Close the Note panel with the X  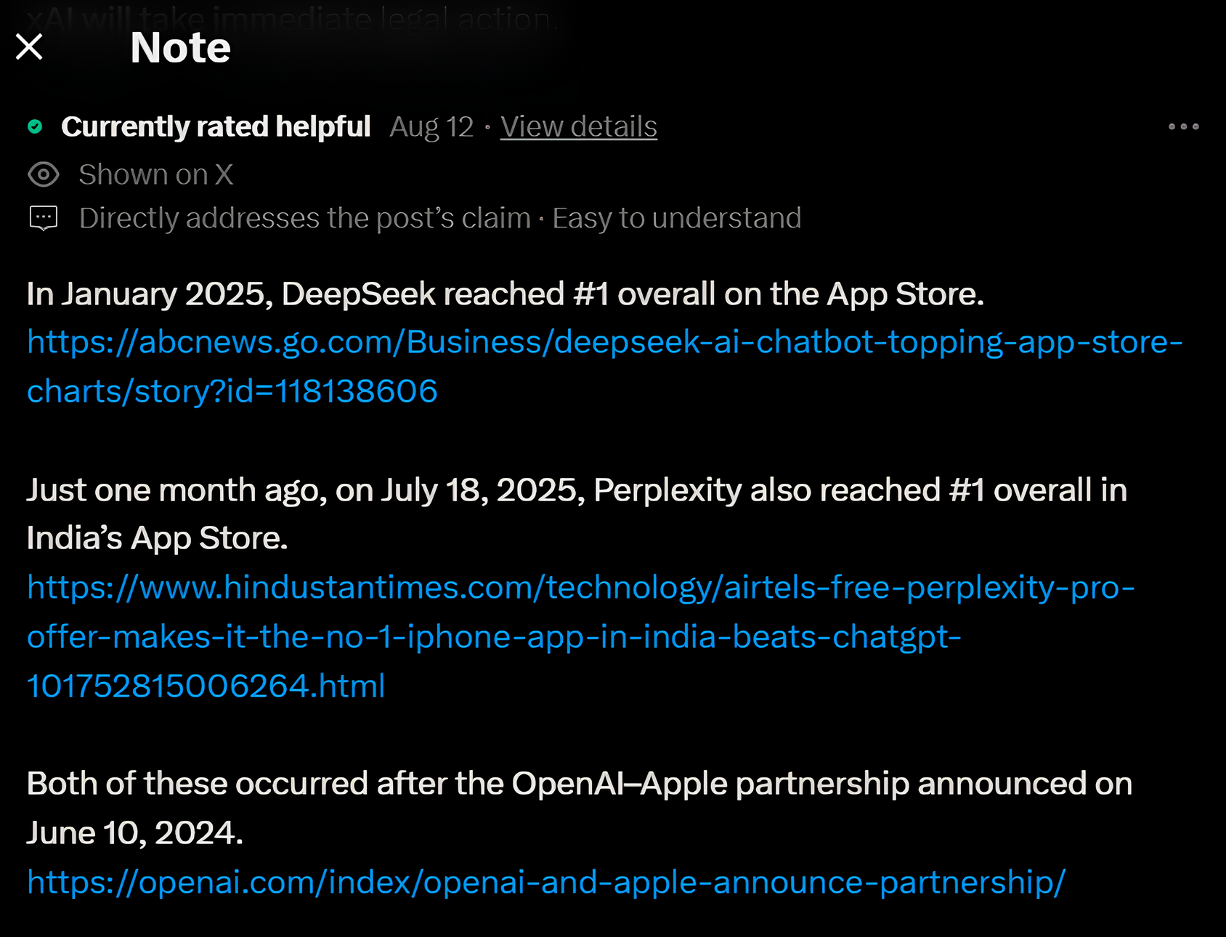29,47
